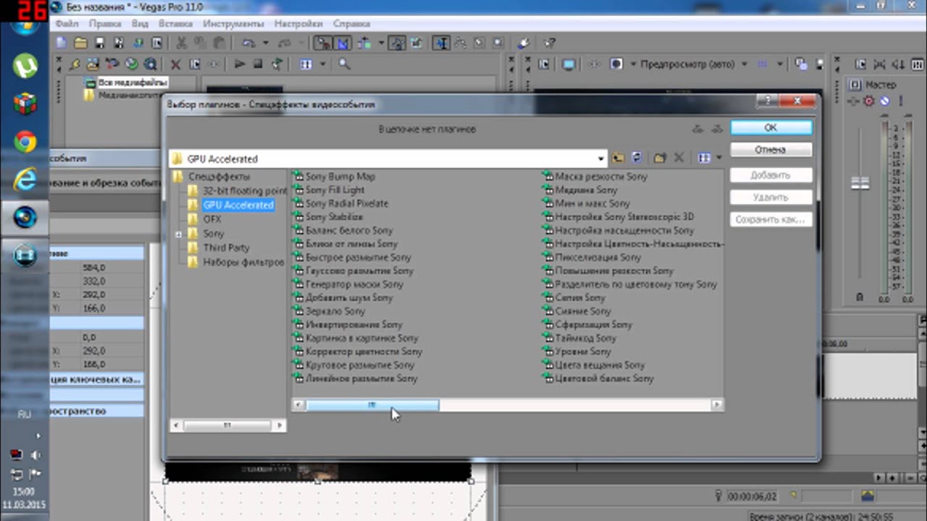Open the Файл menu
Viewport: 927px width, 521px height.
(x=67, y=23)
